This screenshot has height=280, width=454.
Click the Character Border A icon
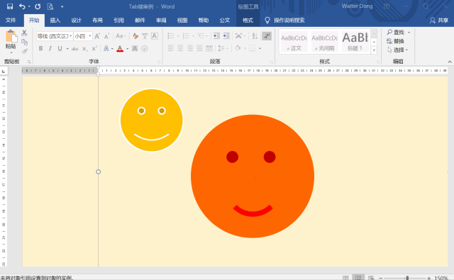click(155, 36)
